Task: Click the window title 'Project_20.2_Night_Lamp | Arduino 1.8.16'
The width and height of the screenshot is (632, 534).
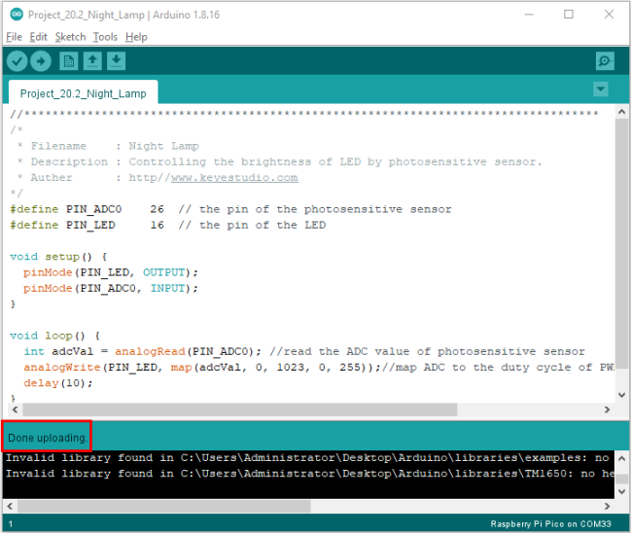Action: (x=123, y=15)
